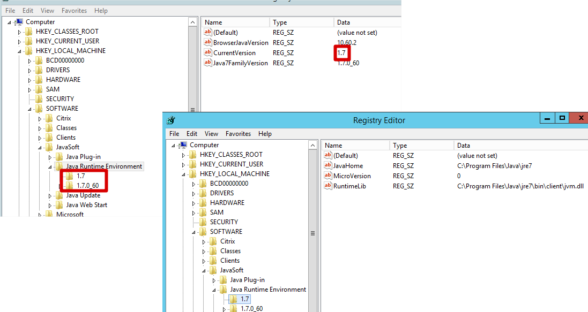Click Java Web Start folder icon in back window
The height and width of the screenshot is (312, 588).
coord(59,206)
